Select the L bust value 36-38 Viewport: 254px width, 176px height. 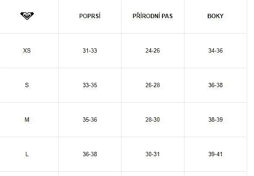pos(90,154)
